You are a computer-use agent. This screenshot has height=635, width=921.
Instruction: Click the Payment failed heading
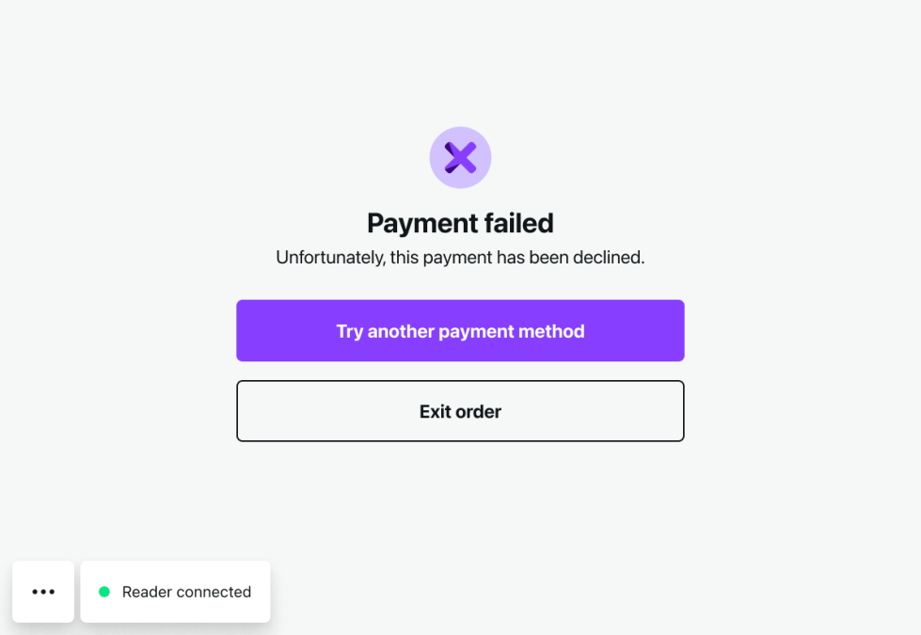[x=460, y=223]
